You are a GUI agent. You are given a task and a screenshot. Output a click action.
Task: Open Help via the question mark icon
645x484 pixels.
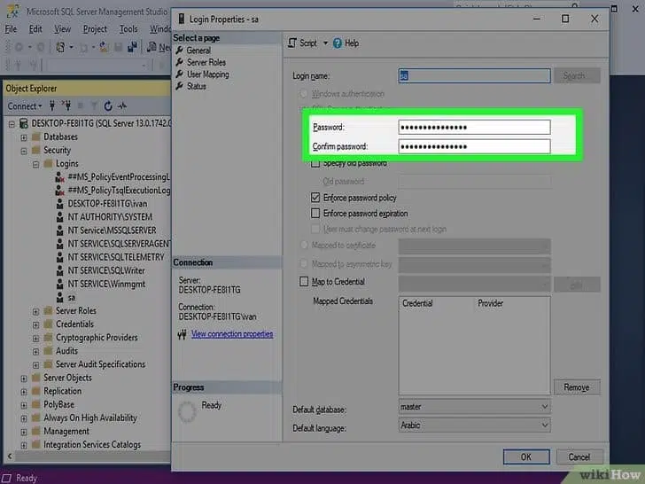[338, 43]
